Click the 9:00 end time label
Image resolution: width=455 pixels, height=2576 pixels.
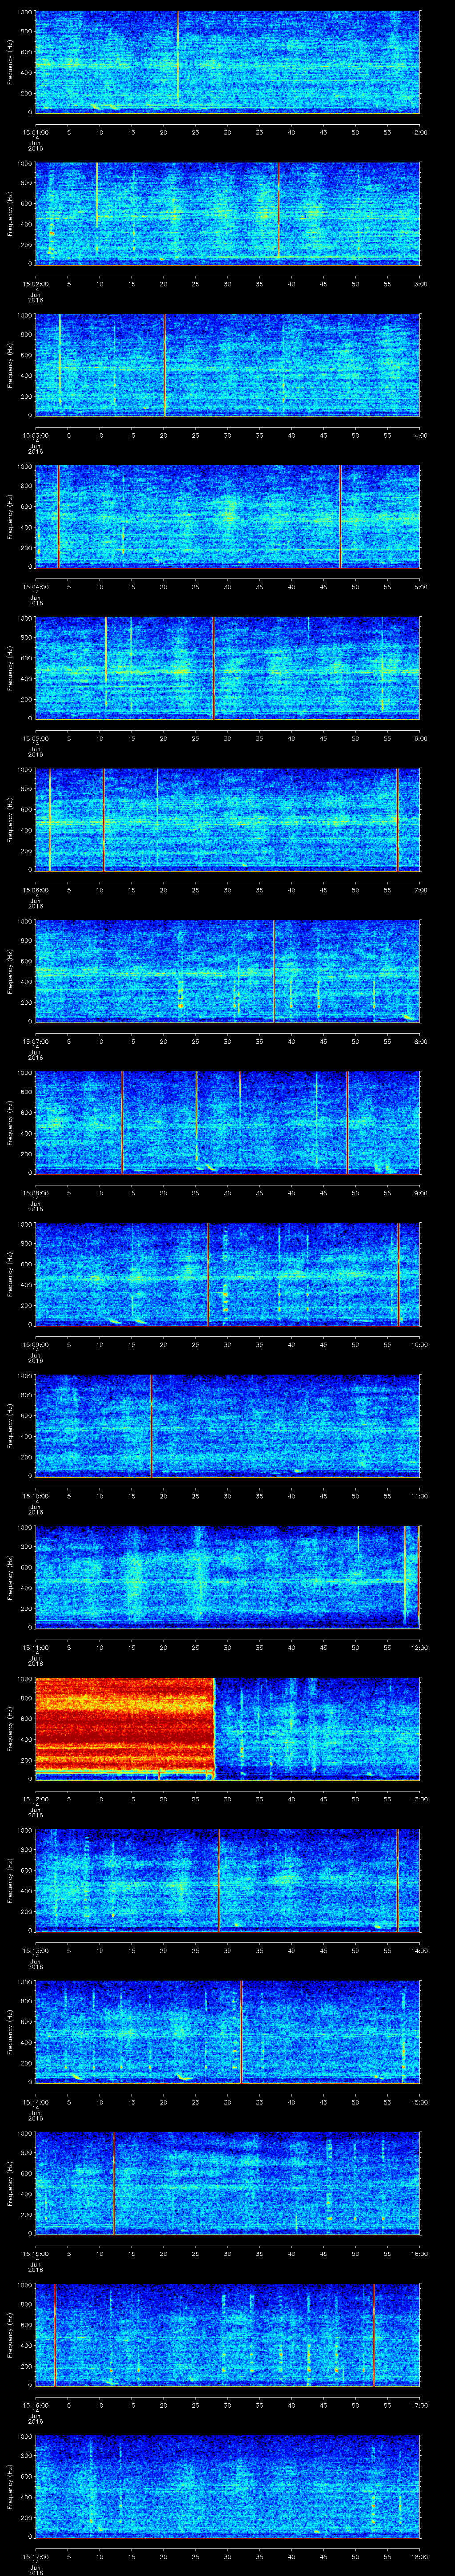pos(420,1193)
